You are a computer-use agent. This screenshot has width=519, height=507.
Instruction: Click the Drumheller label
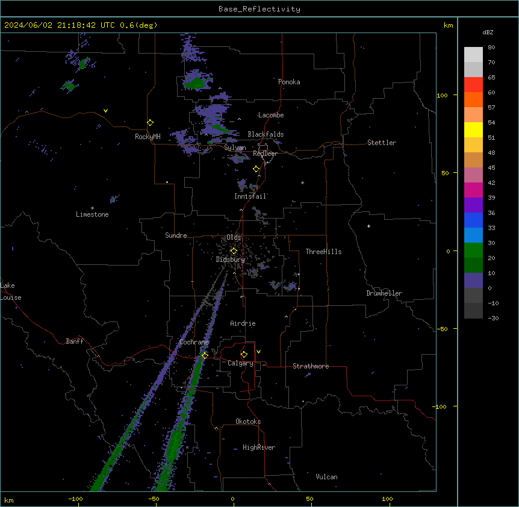[384, 293]
